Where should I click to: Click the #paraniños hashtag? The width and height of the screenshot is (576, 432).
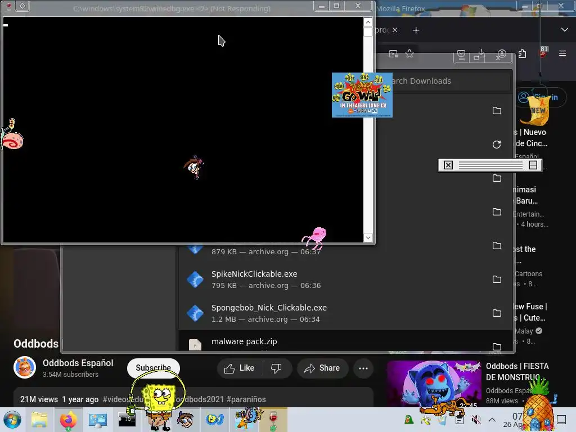click(x=246, y=399)
